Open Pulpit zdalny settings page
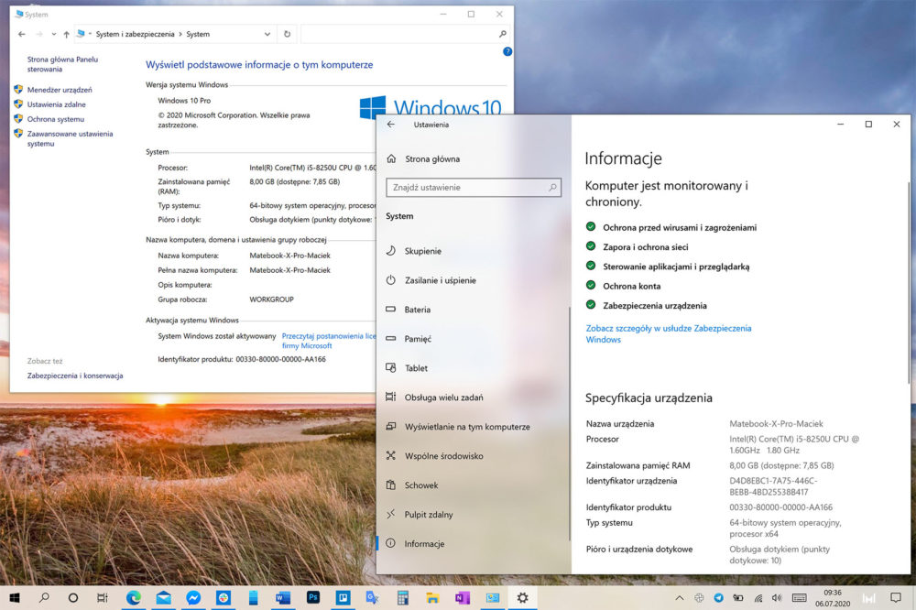The image size is (916, 610). pos(429,515)
